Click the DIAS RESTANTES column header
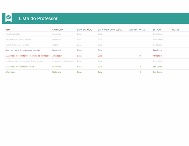 [137, 29]
